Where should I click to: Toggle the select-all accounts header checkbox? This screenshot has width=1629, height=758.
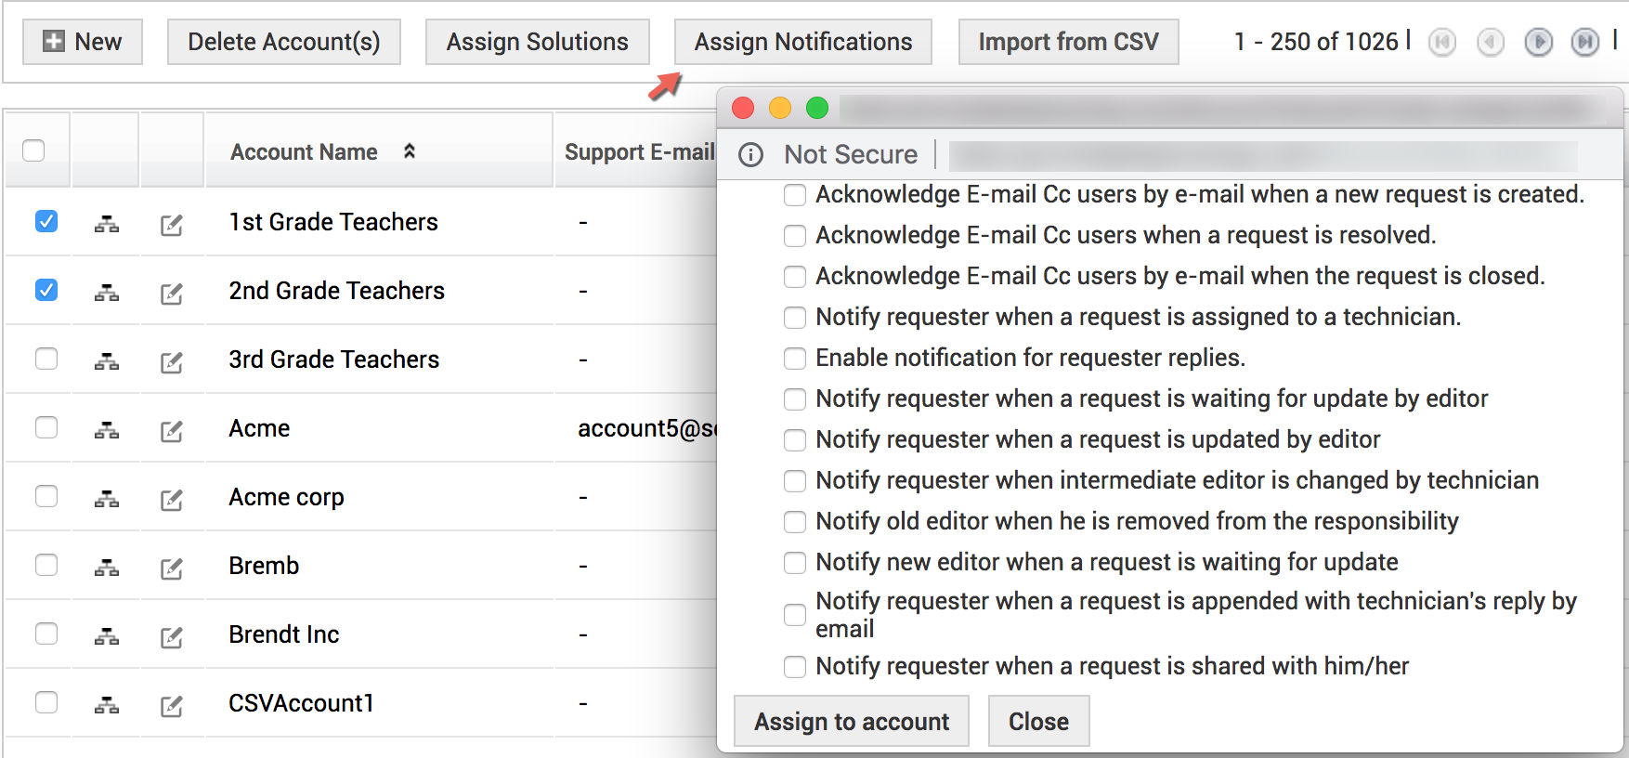(x=33, y=150)
